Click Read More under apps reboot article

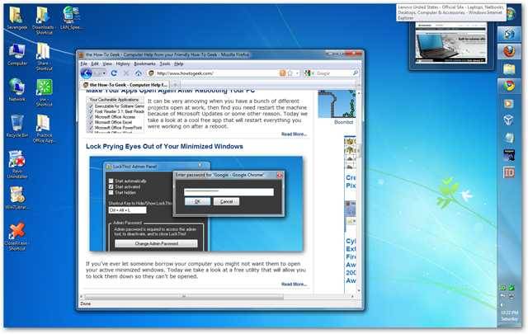pos(294,134)
